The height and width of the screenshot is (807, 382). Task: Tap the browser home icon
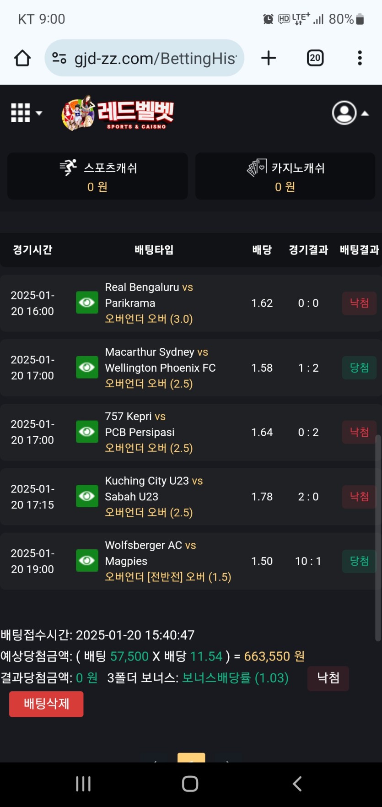pos(22,58)
